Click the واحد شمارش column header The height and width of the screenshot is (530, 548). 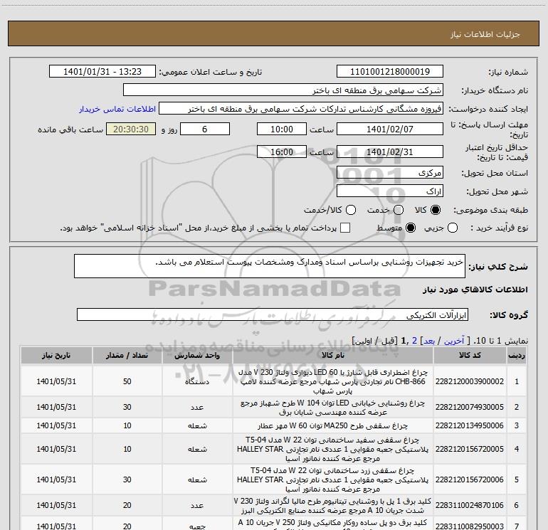[x=197, y=355]
